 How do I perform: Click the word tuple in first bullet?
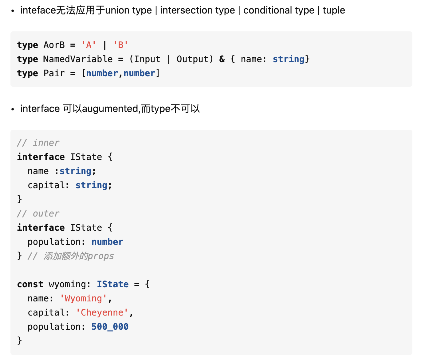pos(334,10)
